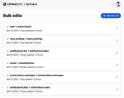
Task: Click '3 keys updated' details text
Action: [x=27, y=91]
